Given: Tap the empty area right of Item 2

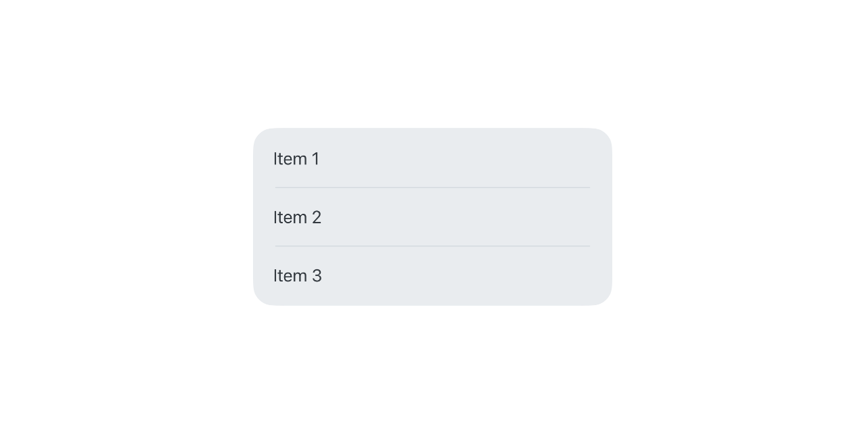Looking at the screenshot, I should click(x=467, y=217).
